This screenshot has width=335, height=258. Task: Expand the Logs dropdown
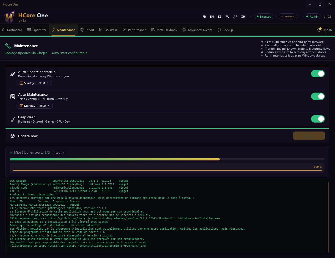point(60,153)
